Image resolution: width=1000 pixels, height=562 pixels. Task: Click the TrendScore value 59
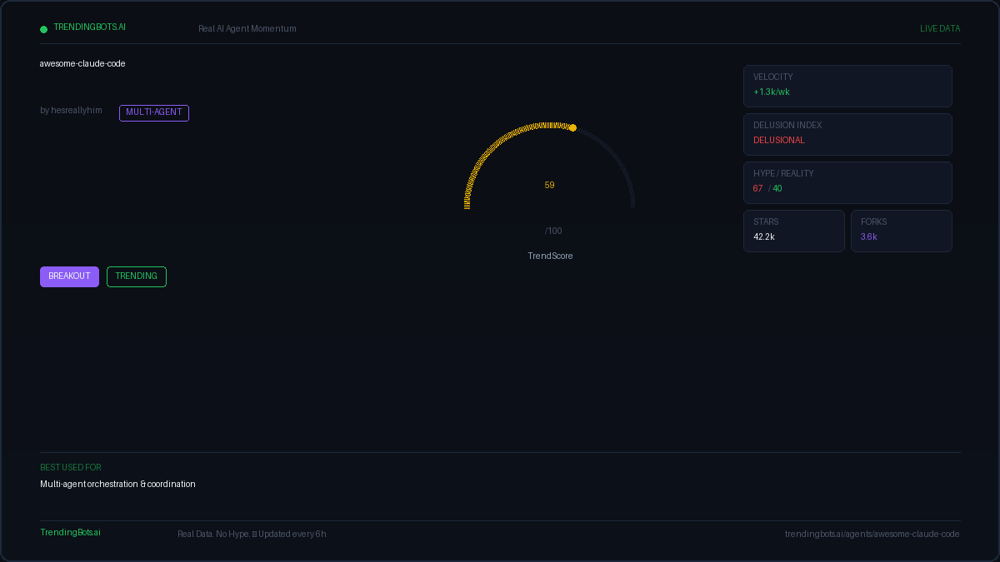[549, 185]
